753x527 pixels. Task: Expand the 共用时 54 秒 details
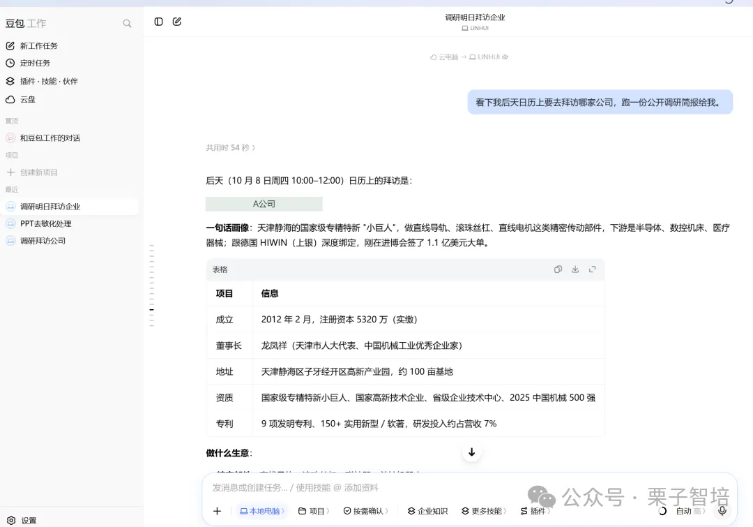pyautogui.click(x=231, y=147)
